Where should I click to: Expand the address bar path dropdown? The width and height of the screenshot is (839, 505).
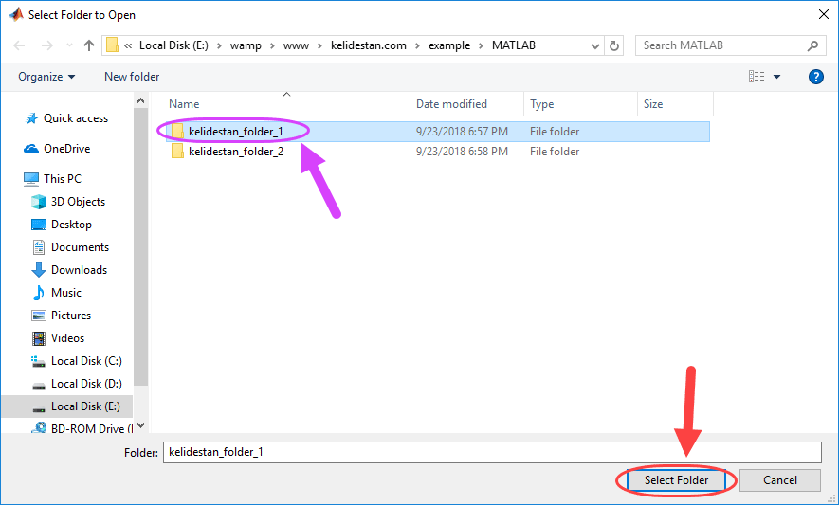(594, 46)
